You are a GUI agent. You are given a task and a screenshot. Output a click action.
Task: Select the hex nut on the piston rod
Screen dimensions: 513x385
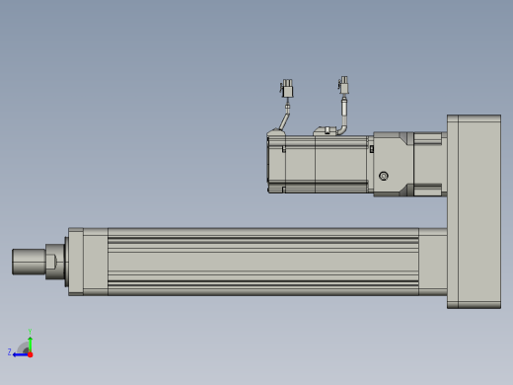[x=54, y=262]
